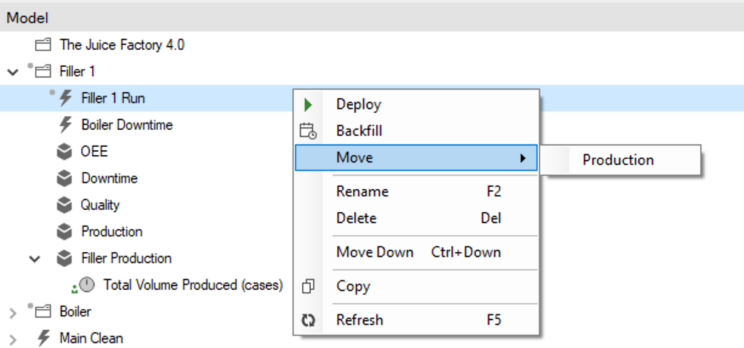Screen dimensions: 744x348
Task: Collapse the Filler 1 tree node
Action: coord(13,72)
